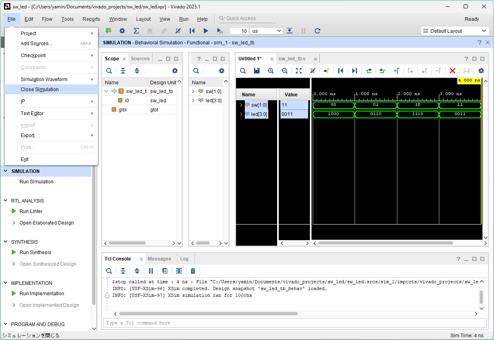Save the waveform configuration with the floppy icon
This screenshot has height=340, width=494.
coord(257,71)
